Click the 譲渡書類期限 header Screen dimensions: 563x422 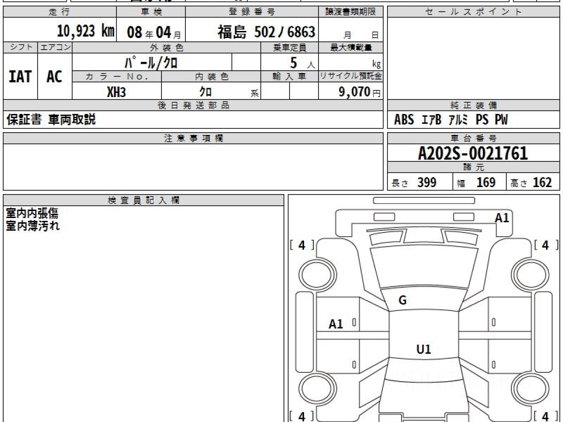click(351, 12)
